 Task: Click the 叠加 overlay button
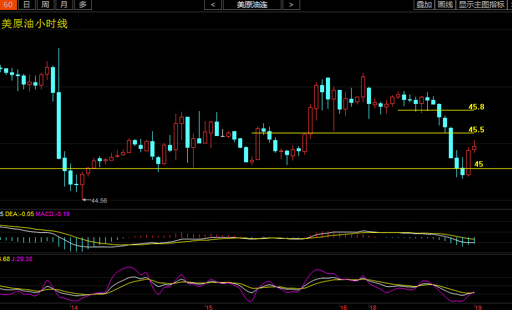[424, 5]
